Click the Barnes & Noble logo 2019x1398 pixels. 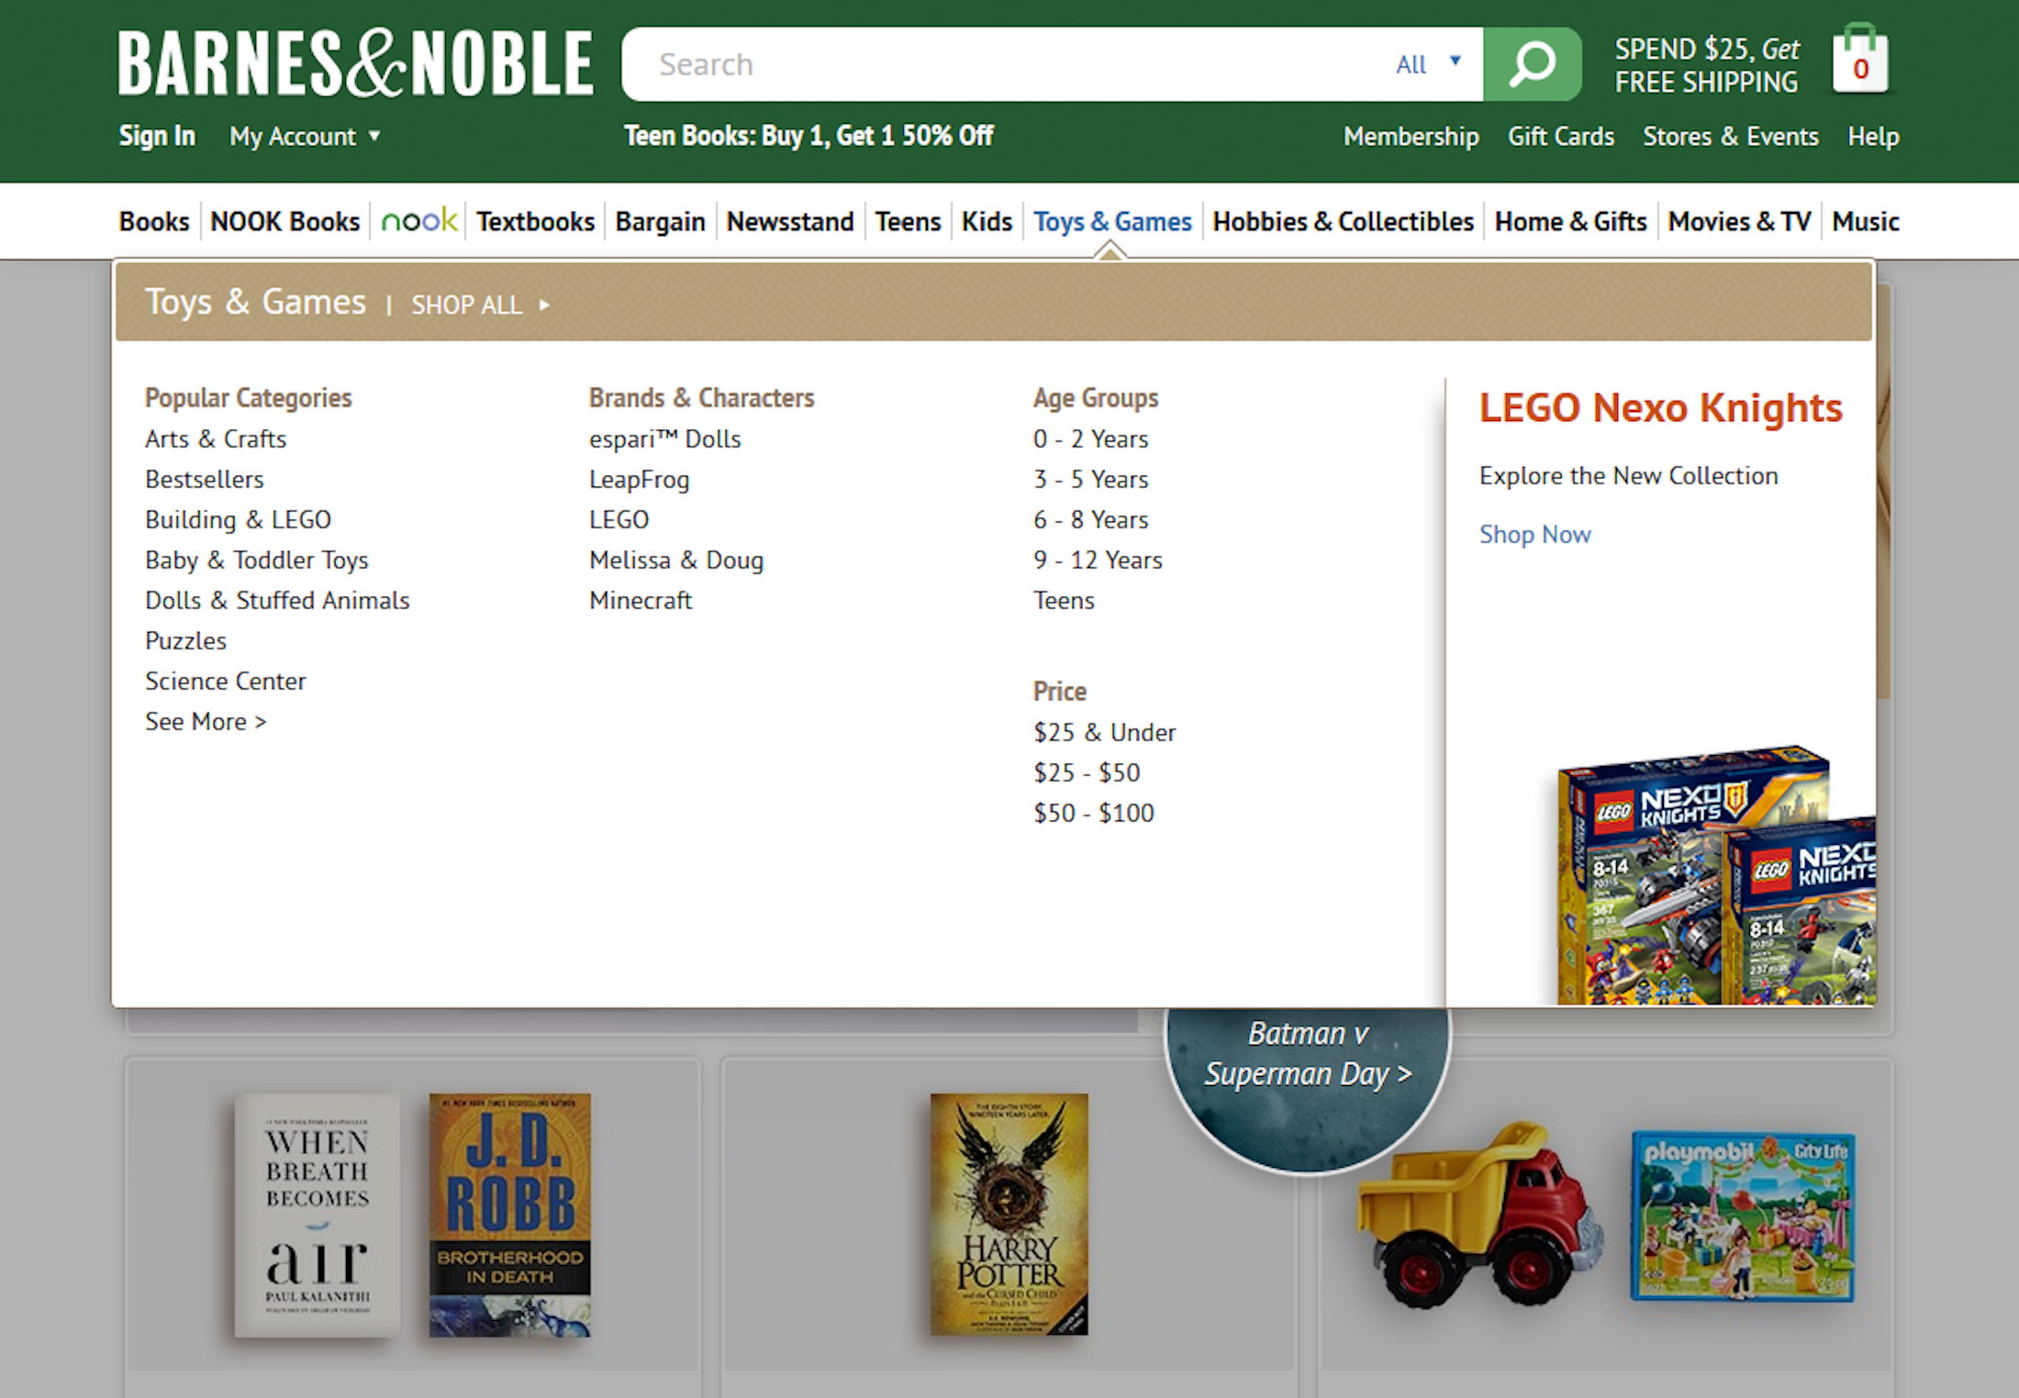coord(356,62)
